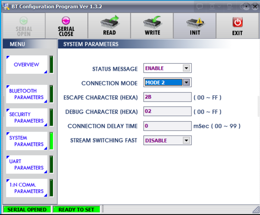Click the DEBUG CHARACTER (HEXA) label
Screen dimensions: 260x215
[102, 112]
